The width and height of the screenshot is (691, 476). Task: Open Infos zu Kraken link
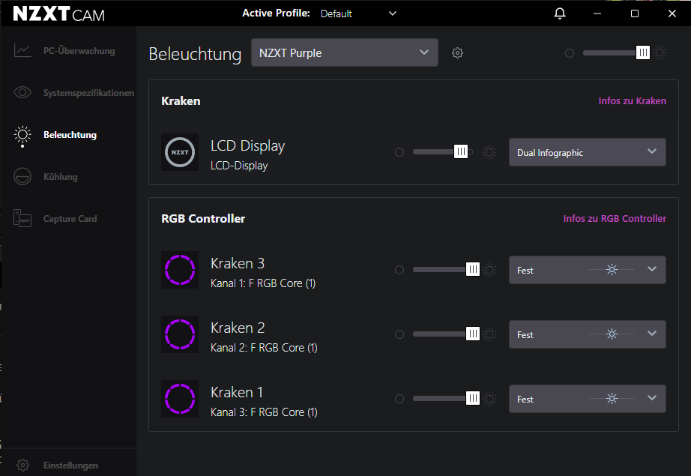(632, 101)
